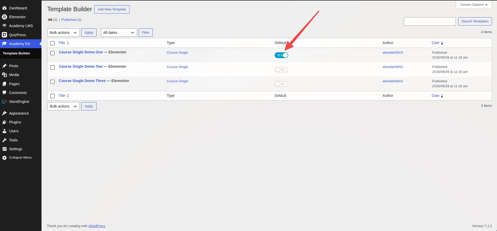
Task: Click the Media library icon
Action: [4, 75]
